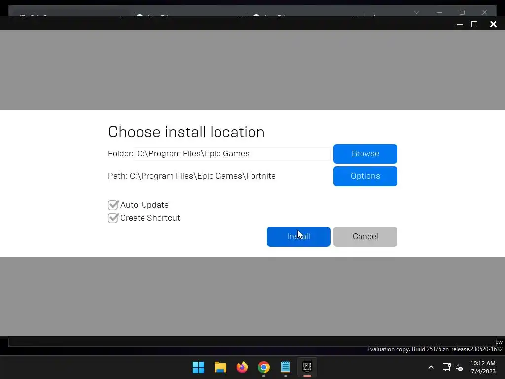Open File Explorer from the taskbar
Image resolution: width=505 pixels, height=379 pixels.
pyautogui.click(x=220, y=367)
